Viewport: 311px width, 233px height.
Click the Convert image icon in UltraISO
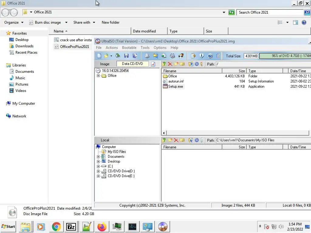pyautogui.click(x=164, y=56)
